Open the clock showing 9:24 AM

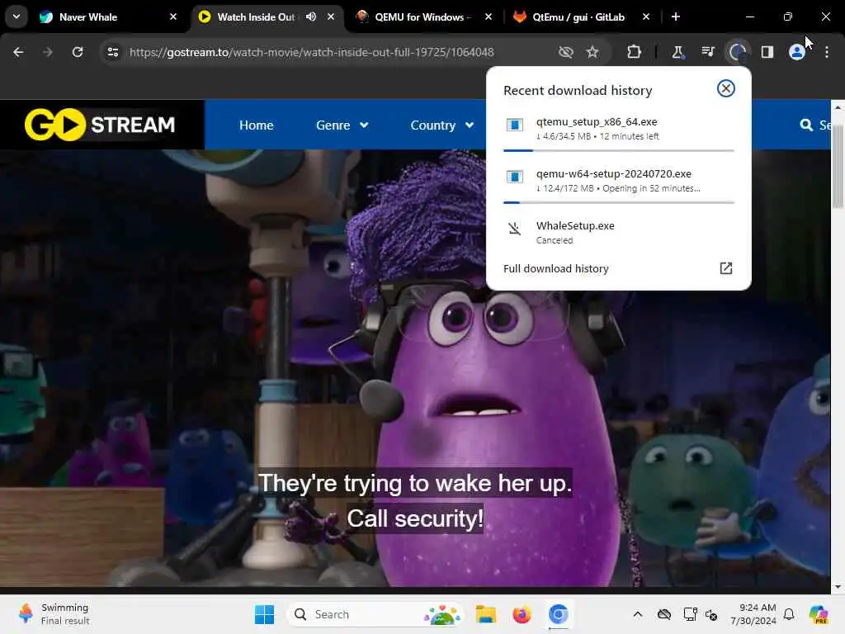[753, 614]
